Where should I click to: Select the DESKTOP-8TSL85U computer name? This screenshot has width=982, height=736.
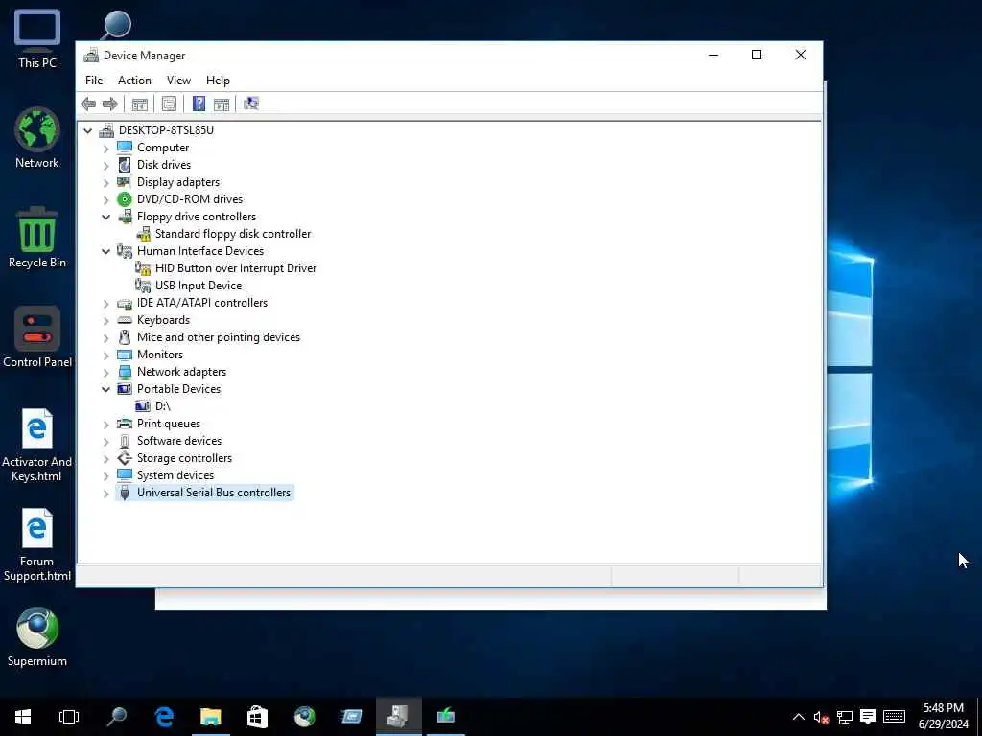[166, 130]
